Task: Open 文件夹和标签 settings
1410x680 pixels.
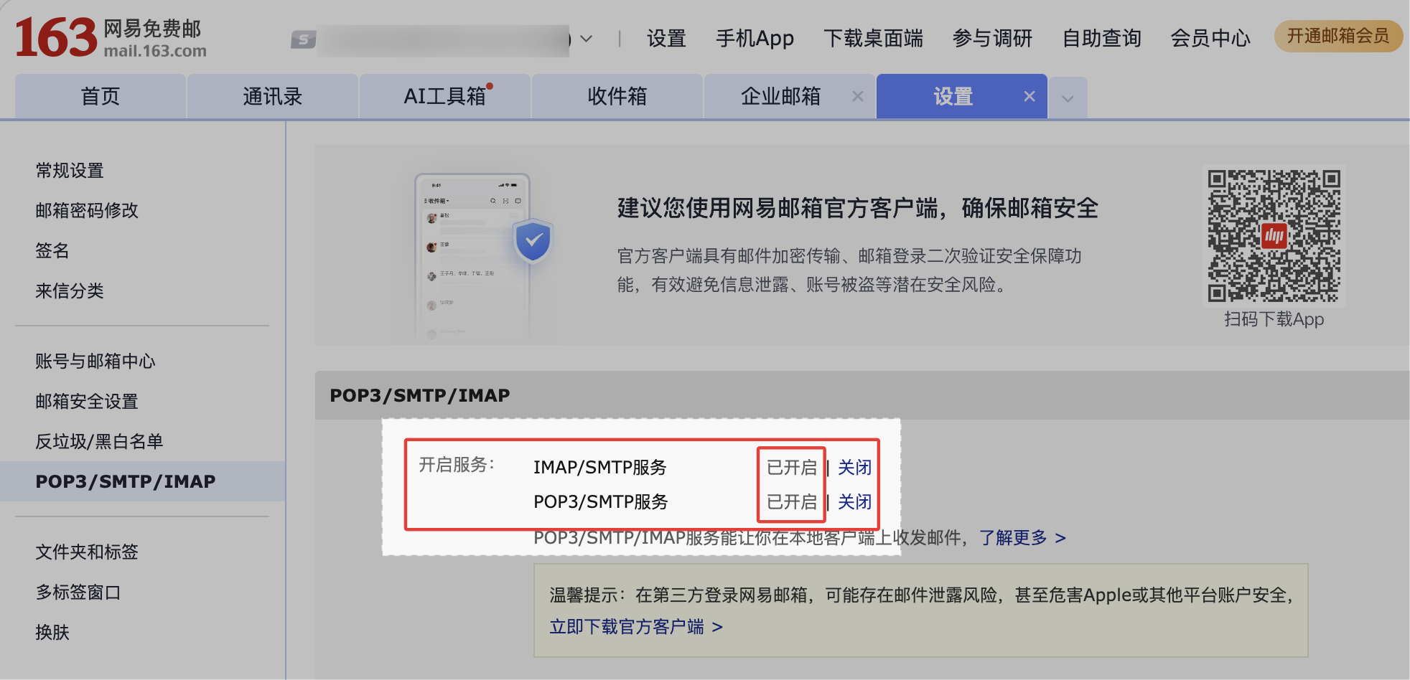Action: [87, 552]
